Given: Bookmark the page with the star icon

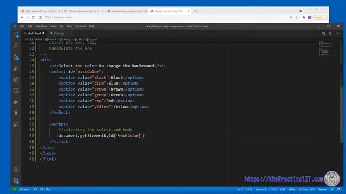Looking at the screenshot, I should [x=297, y=17].
